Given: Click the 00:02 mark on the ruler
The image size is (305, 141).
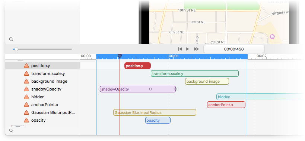Looking at the screenshot, I should 261,56.
